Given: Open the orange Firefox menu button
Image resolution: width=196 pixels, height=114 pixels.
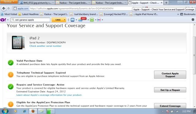Looking at the screenshot, I should click(9, 2).
